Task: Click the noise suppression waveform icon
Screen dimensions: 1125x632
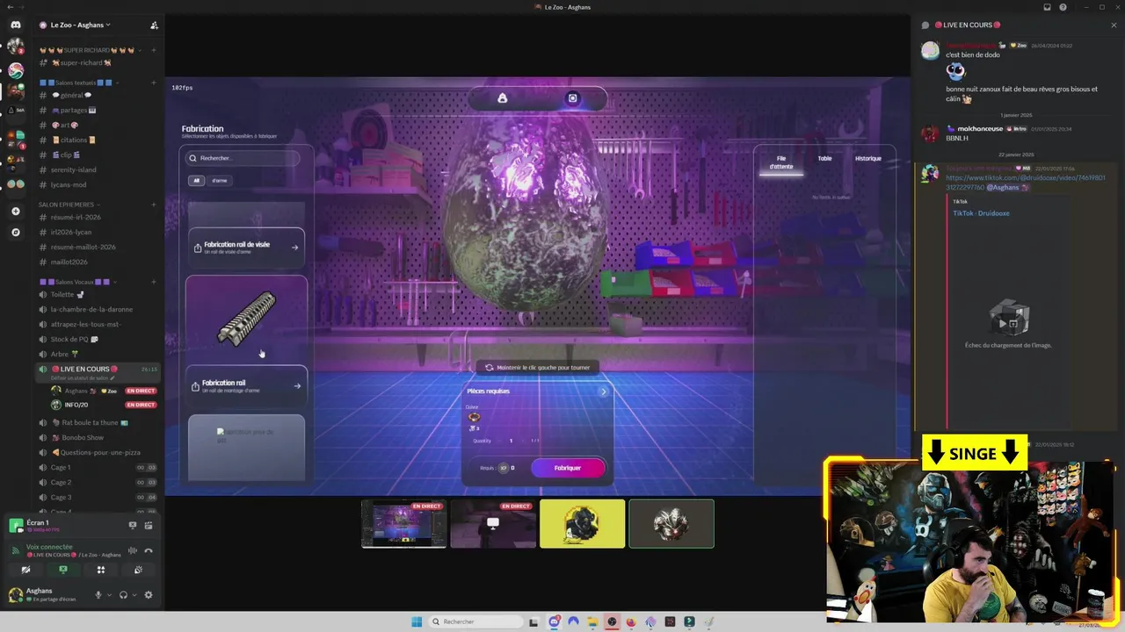Action: 133,550
